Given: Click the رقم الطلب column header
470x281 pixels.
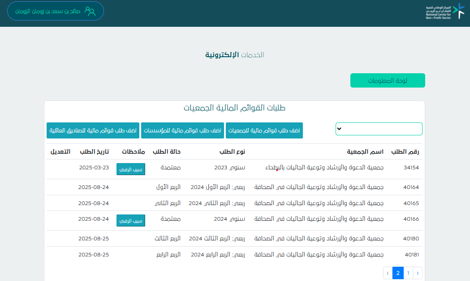Looking at the screenshot, I should coord(405,152).
